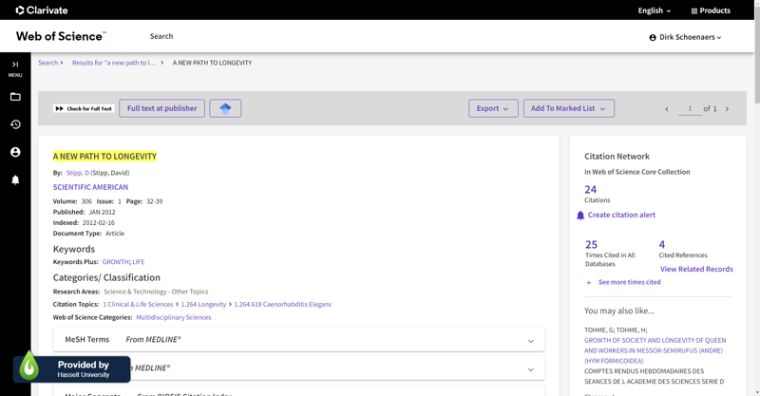Open the folder icon in left sidebar
Screen dimensions: 760x396
tap(15, 97)
